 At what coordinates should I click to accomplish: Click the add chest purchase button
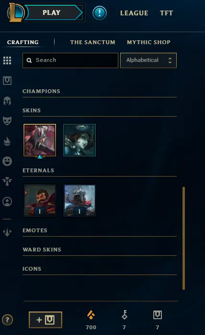point(46,320)
